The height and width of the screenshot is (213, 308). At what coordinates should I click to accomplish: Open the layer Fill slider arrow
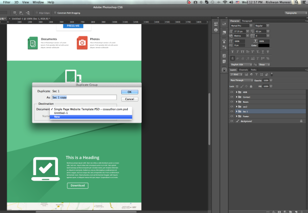point(271,86)
